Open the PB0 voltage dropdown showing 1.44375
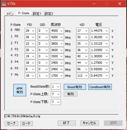 [99, 31]
